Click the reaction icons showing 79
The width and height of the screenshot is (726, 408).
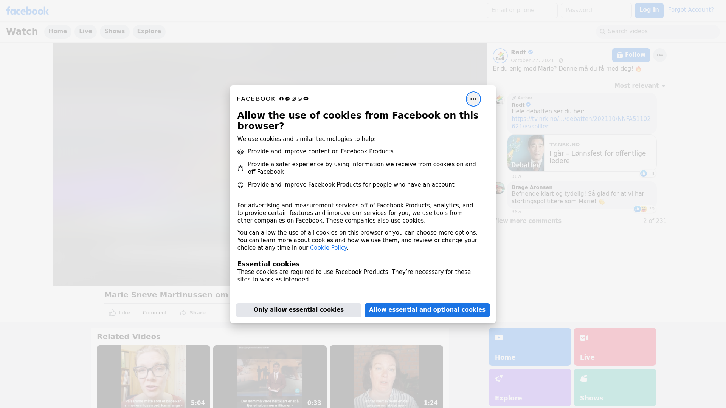(x=641, y=209)
